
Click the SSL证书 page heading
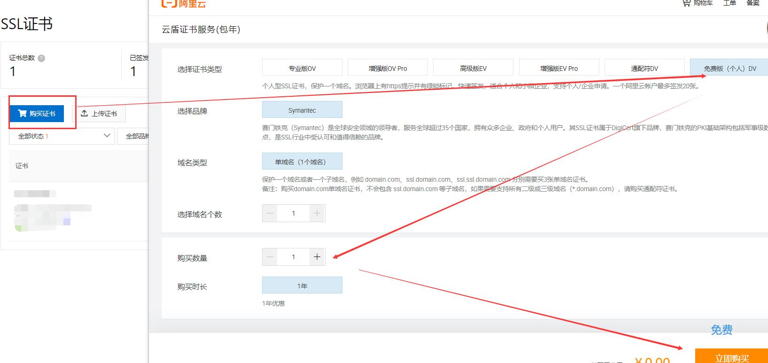(27, 24)
